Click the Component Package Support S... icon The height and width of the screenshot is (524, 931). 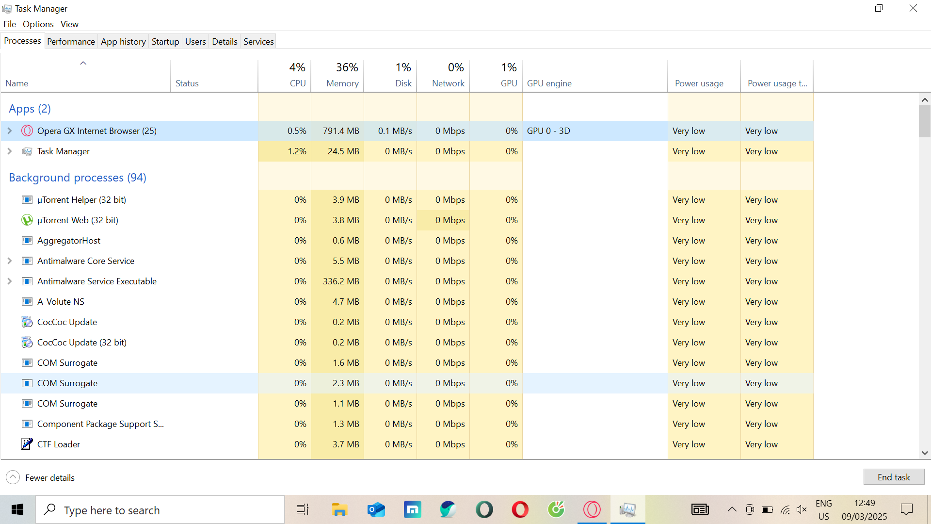[x=27, y=424]
